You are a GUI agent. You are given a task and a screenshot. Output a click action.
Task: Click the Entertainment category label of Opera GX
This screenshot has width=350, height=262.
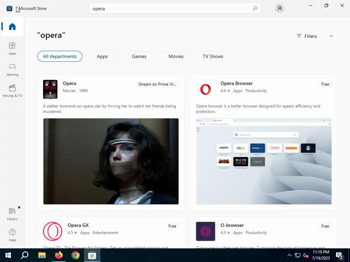105,233
